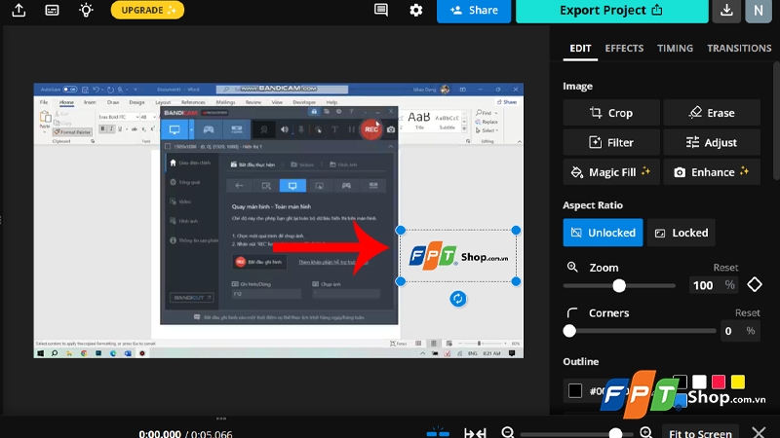Viewport: 780px width, 438px height.
Task: Open the Adjust tool
Action: 712,142
